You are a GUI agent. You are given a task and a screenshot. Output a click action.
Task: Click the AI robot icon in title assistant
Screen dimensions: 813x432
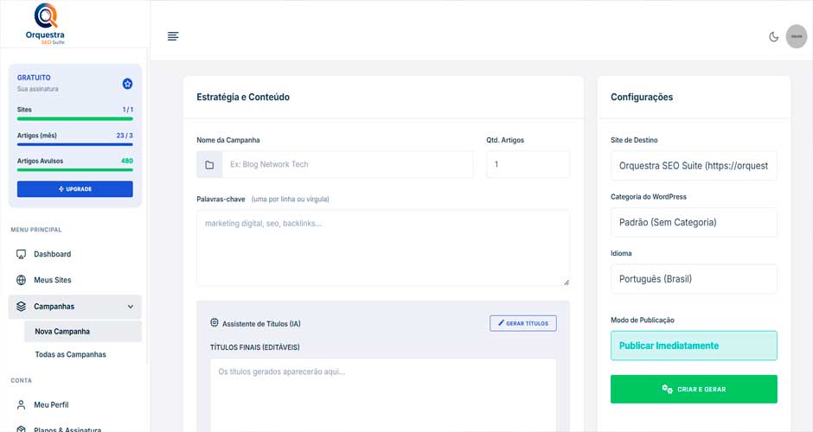[214, 323]
